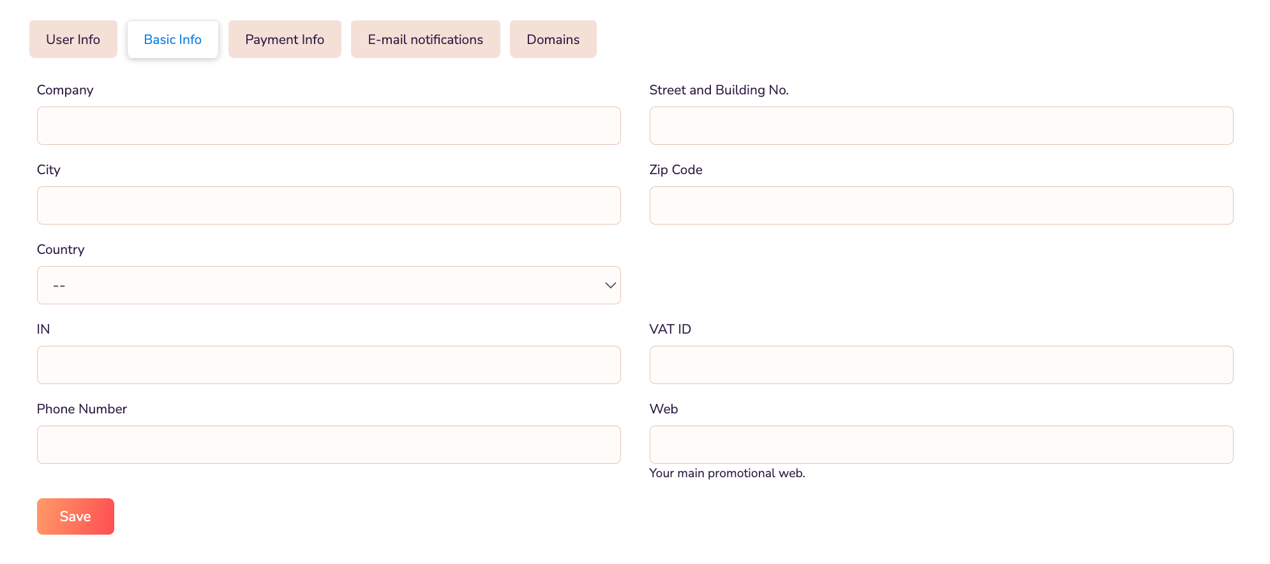Select the Basic Info tab
Viewport: 1270px width, 564px height.
pos(172,40)
